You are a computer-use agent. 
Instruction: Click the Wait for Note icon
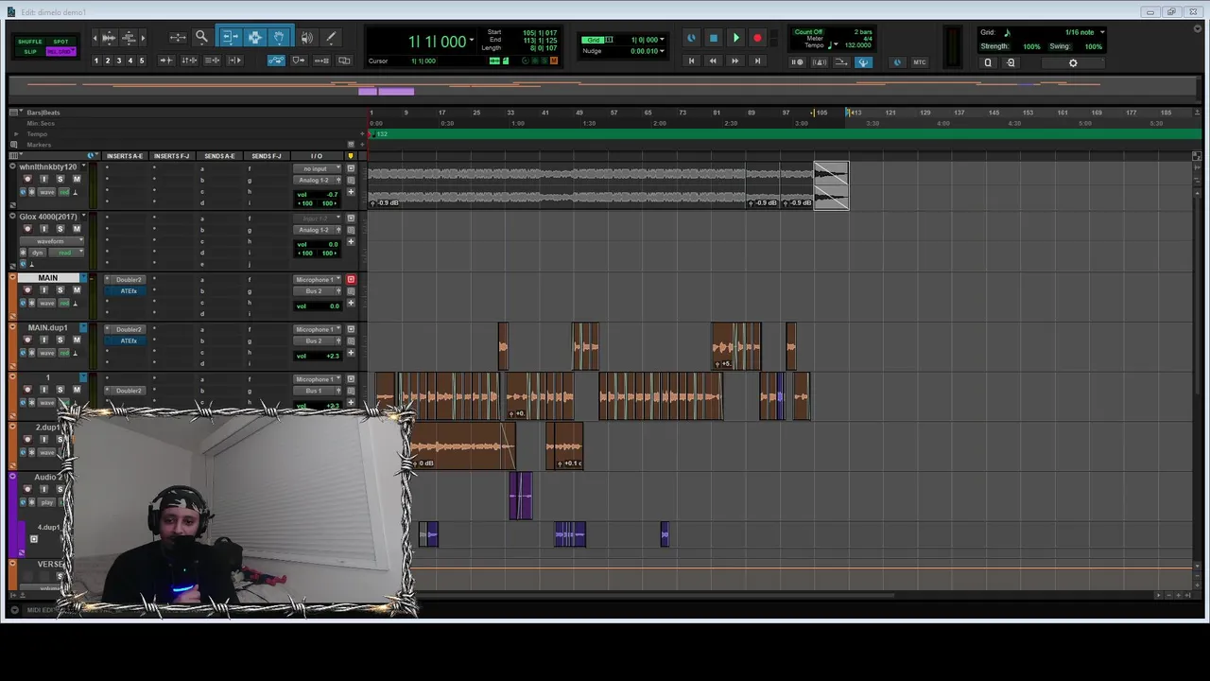pos(797,62)
